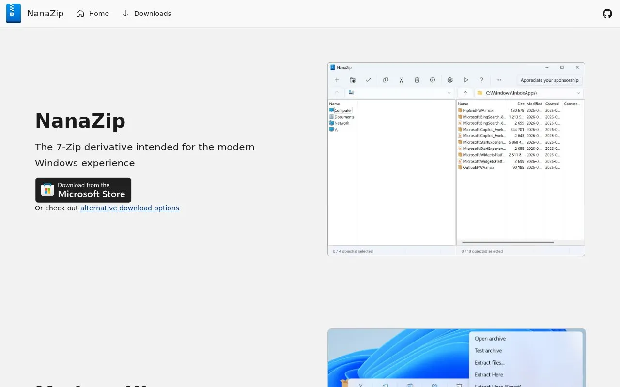Click Download from the Microsoft Store button
The height and width of the screenshot is (387, 620).
pyautogui.click(x=83, y=190)
